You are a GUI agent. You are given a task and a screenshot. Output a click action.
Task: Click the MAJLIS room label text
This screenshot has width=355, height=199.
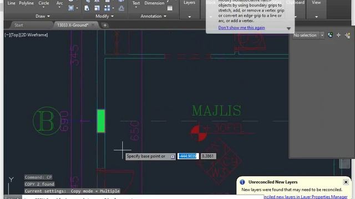coord(216,111)
